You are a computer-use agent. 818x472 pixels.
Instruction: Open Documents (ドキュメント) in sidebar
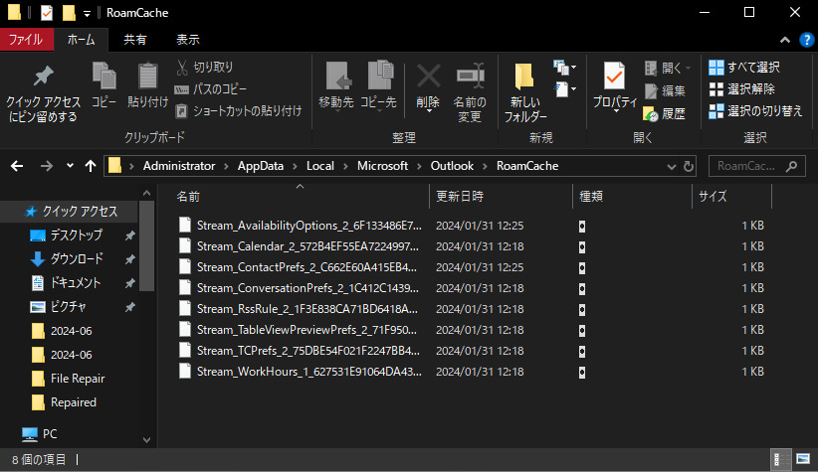pyautogui.click(x=75, y=283)
